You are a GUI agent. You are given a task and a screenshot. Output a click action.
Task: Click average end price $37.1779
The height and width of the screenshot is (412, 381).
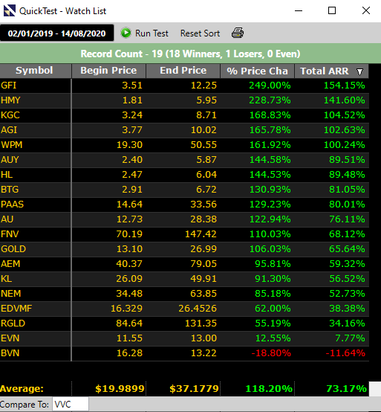click(194, 389)
